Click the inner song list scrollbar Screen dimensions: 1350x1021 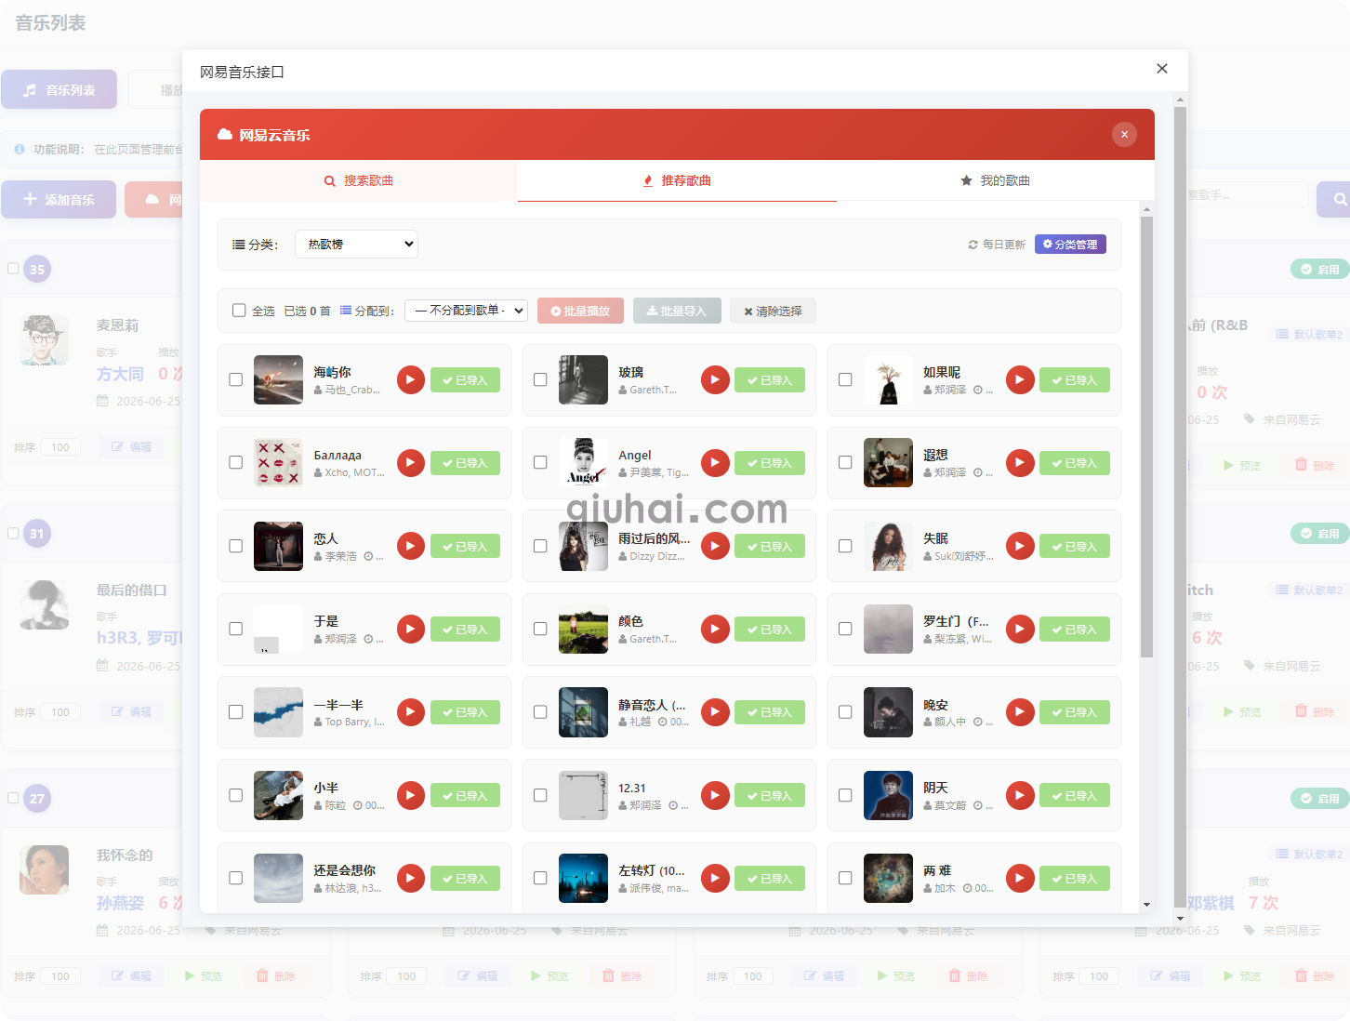click(1146, 437)
